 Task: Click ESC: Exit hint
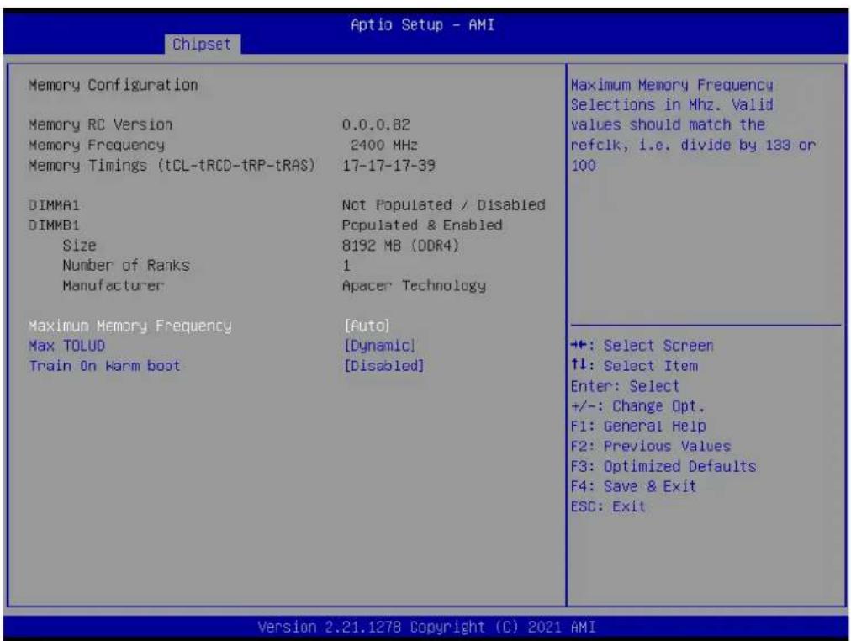pos(609,506)
